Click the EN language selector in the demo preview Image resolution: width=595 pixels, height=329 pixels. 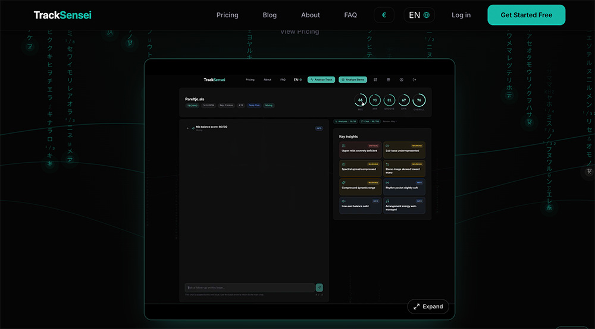[298, 80]
